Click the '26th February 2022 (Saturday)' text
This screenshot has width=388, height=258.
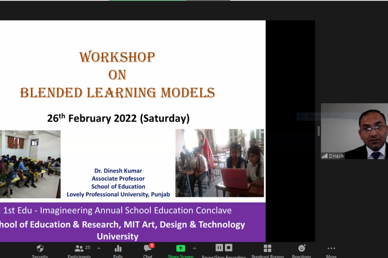click(x=118, y=118)
